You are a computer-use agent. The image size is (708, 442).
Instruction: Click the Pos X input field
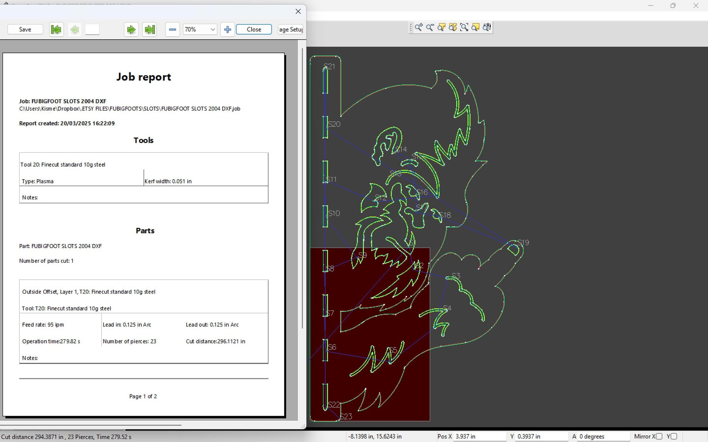[479, 436]
